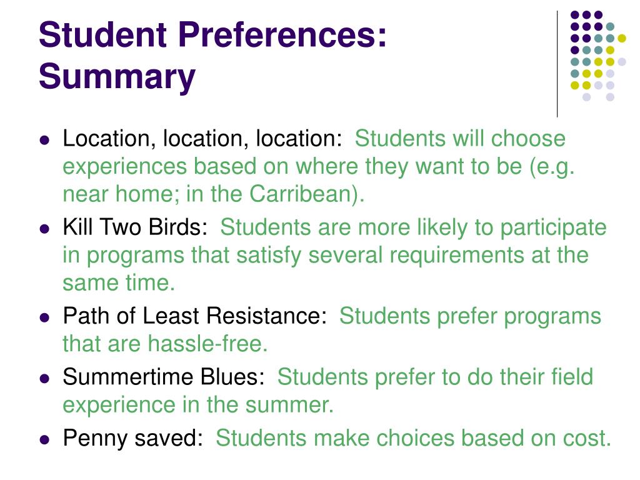
Task: Click the green text 'Students make choices based on cost.'
Action: point(413,438)
